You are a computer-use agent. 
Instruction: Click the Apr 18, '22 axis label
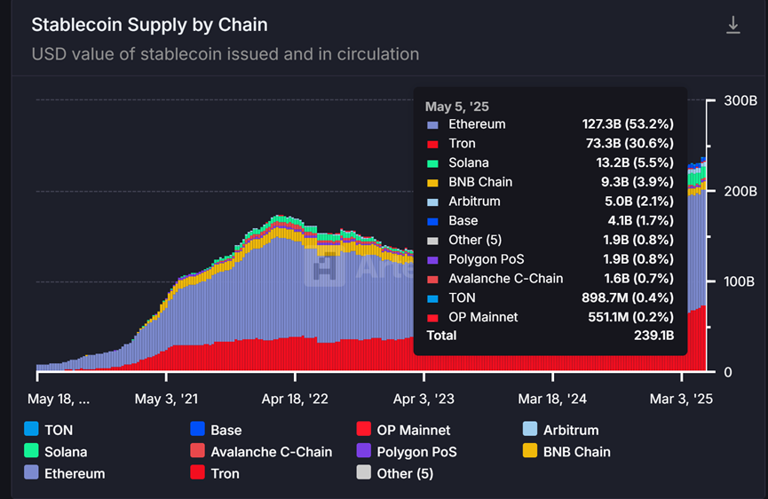pos(295,400)
